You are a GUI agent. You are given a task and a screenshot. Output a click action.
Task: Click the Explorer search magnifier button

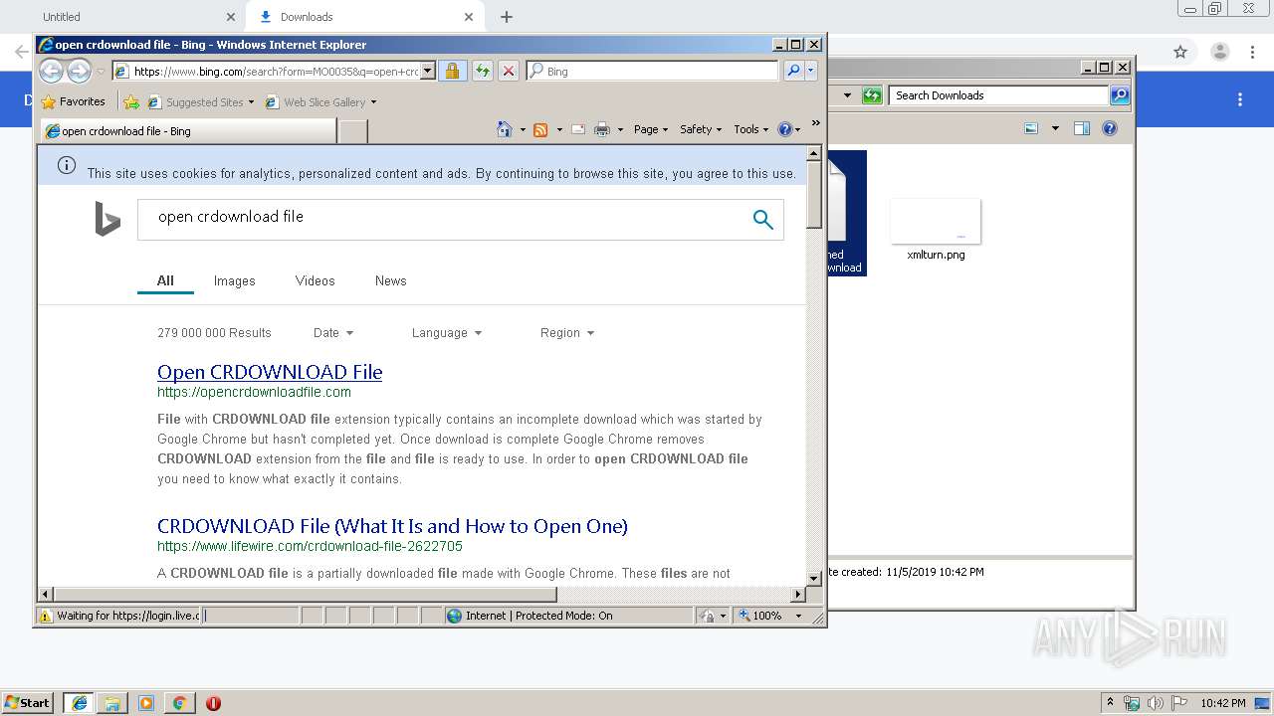pos(1120,95)
